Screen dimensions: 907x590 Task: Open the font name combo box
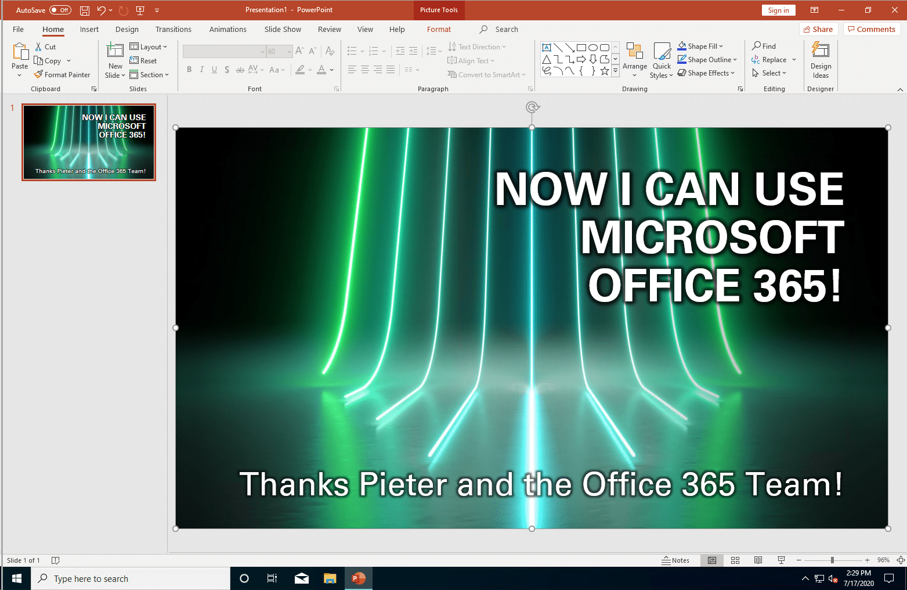click(224, 52)
